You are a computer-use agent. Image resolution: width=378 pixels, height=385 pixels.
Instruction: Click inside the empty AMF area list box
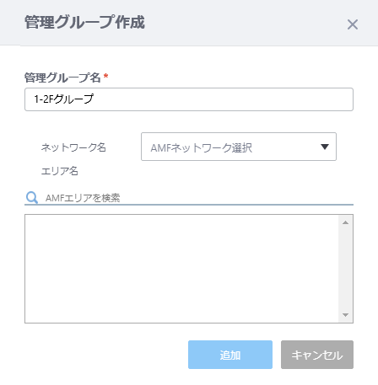pyautogui.click(x=181, y=269)
